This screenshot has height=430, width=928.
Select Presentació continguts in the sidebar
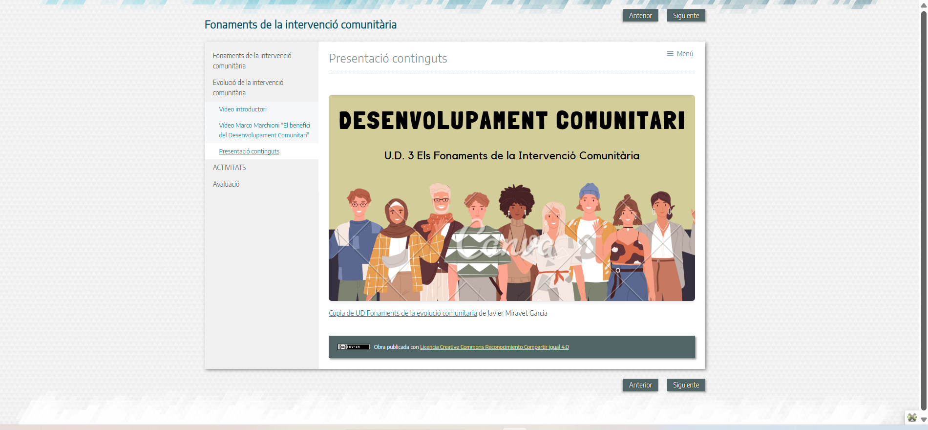coord(249,151)
